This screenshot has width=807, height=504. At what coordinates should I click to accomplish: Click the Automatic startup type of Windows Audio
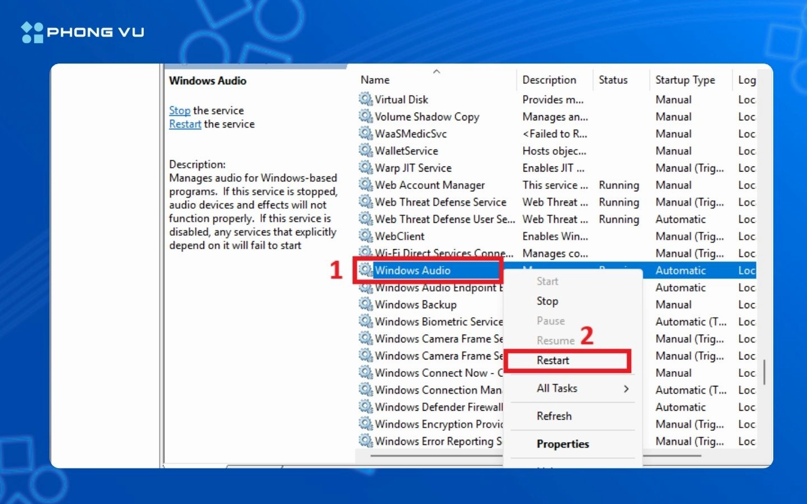tap(681, 271)
